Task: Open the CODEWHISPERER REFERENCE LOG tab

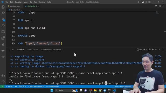Action: [52, 50]
